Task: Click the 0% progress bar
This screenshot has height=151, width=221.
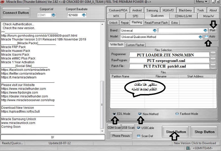Action: pos(53,137)
